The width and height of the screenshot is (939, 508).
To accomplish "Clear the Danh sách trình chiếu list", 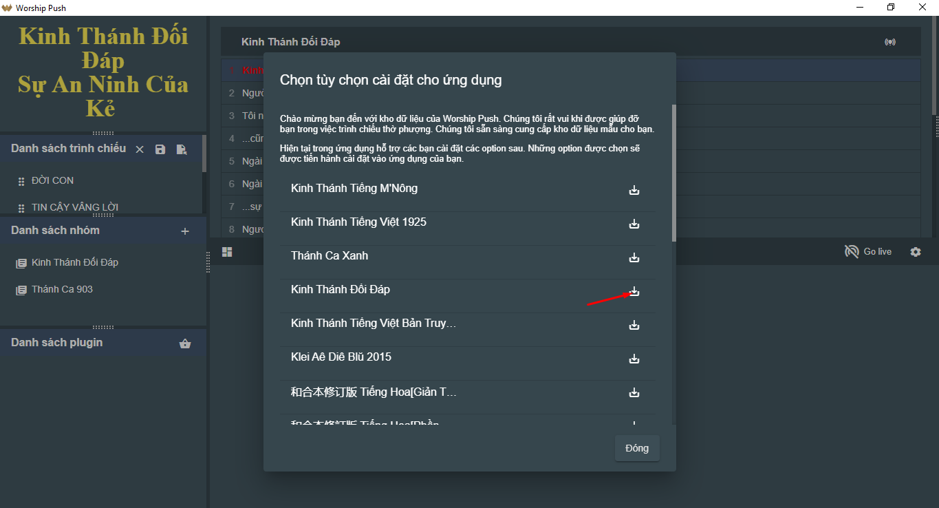I will [x=140, y=149].
